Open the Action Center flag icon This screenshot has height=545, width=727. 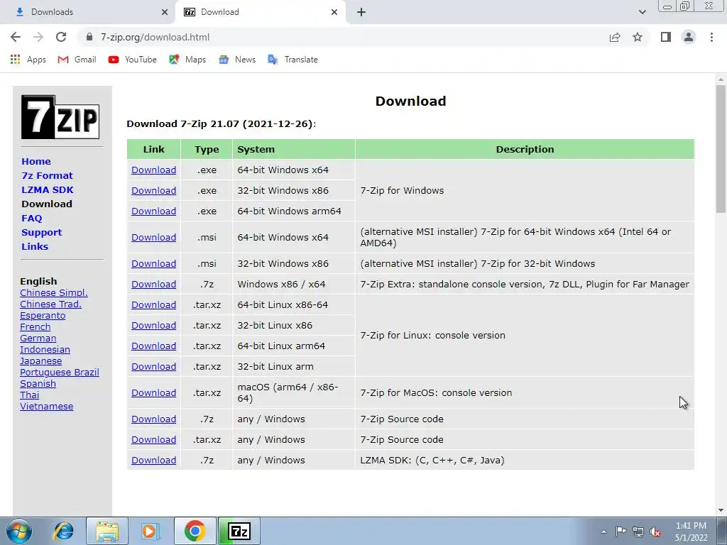tap(621, 531)
